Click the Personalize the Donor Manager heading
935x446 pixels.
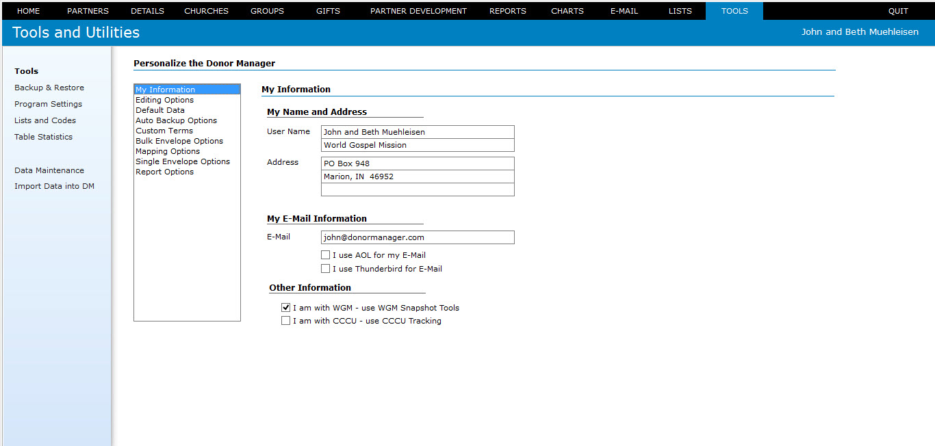coord(204,64)
